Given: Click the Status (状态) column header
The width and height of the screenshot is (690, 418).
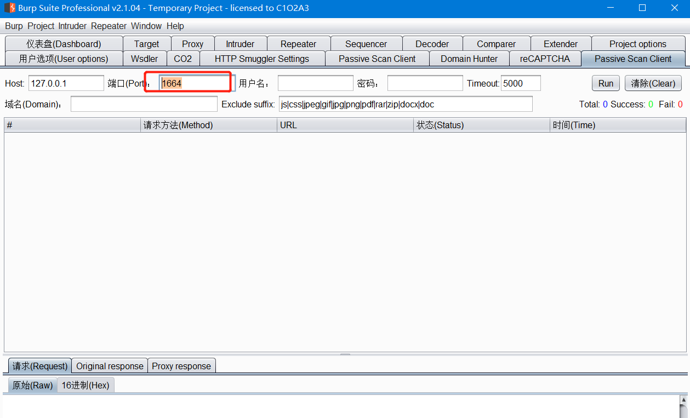Looking at the screenshot, I should [482, 125].
